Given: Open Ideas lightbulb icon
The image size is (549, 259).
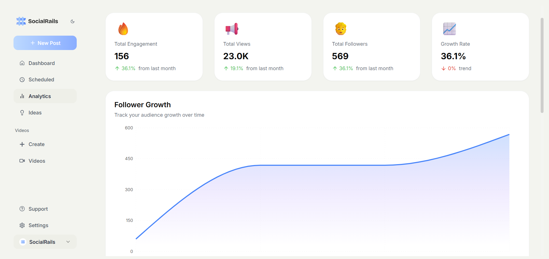Looking at the screenshot, I should (22, 113).
